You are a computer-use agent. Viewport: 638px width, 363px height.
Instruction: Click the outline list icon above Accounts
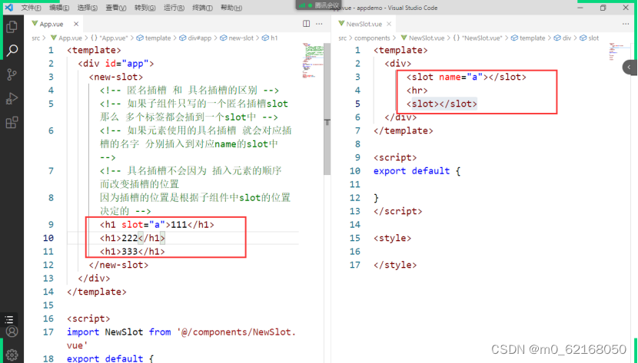tap(9, 319)
